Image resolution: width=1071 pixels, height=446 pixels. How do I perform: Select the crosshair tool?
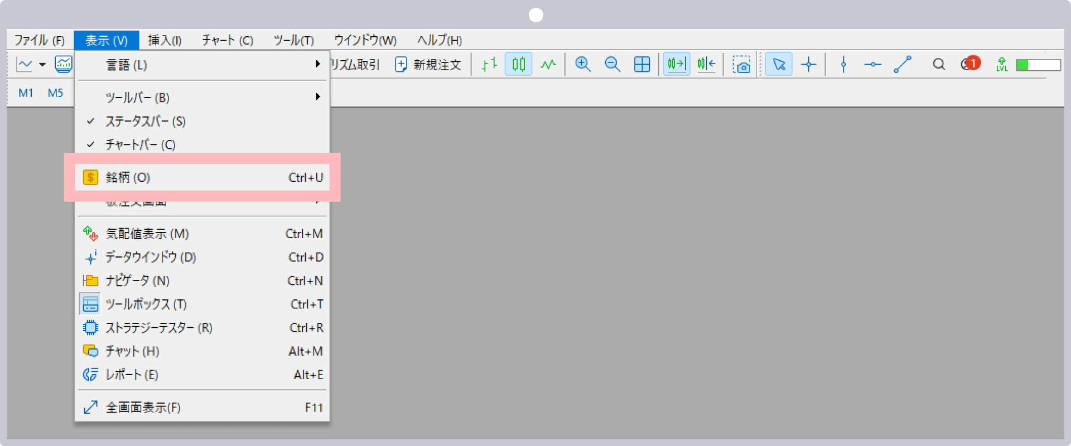pos(808,65)
